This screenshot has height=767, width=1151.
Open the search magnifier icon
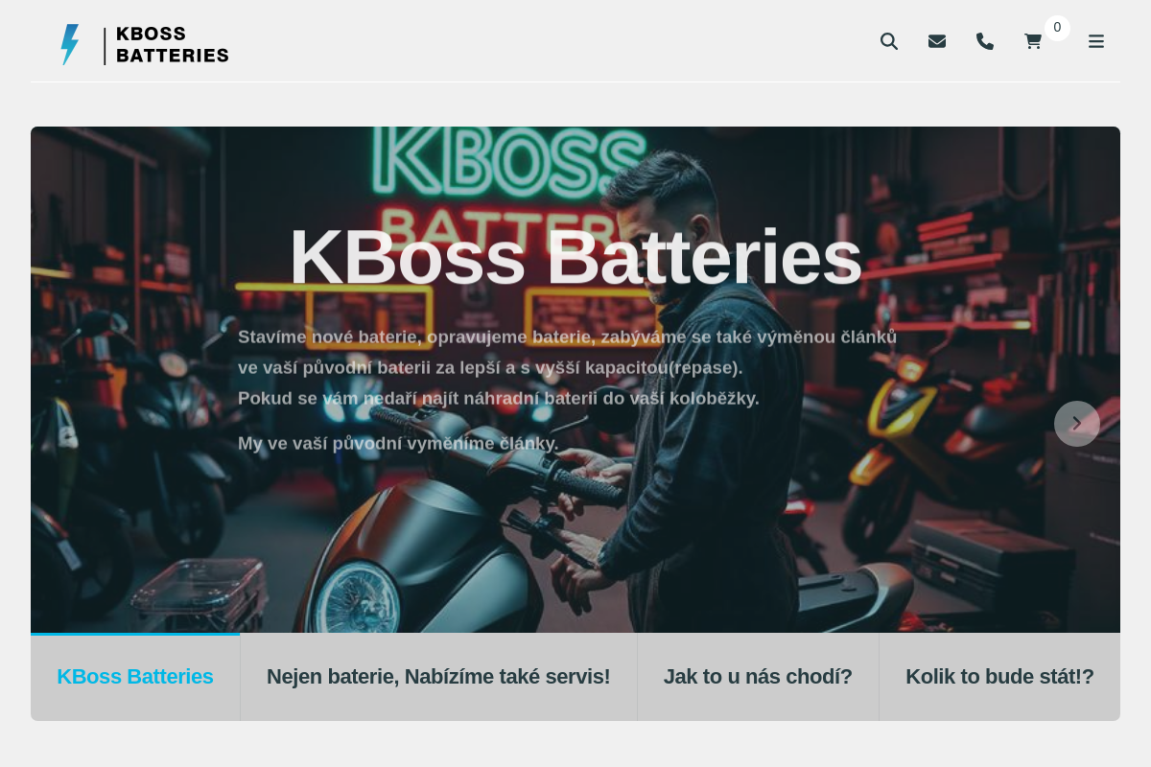[889, 41]
